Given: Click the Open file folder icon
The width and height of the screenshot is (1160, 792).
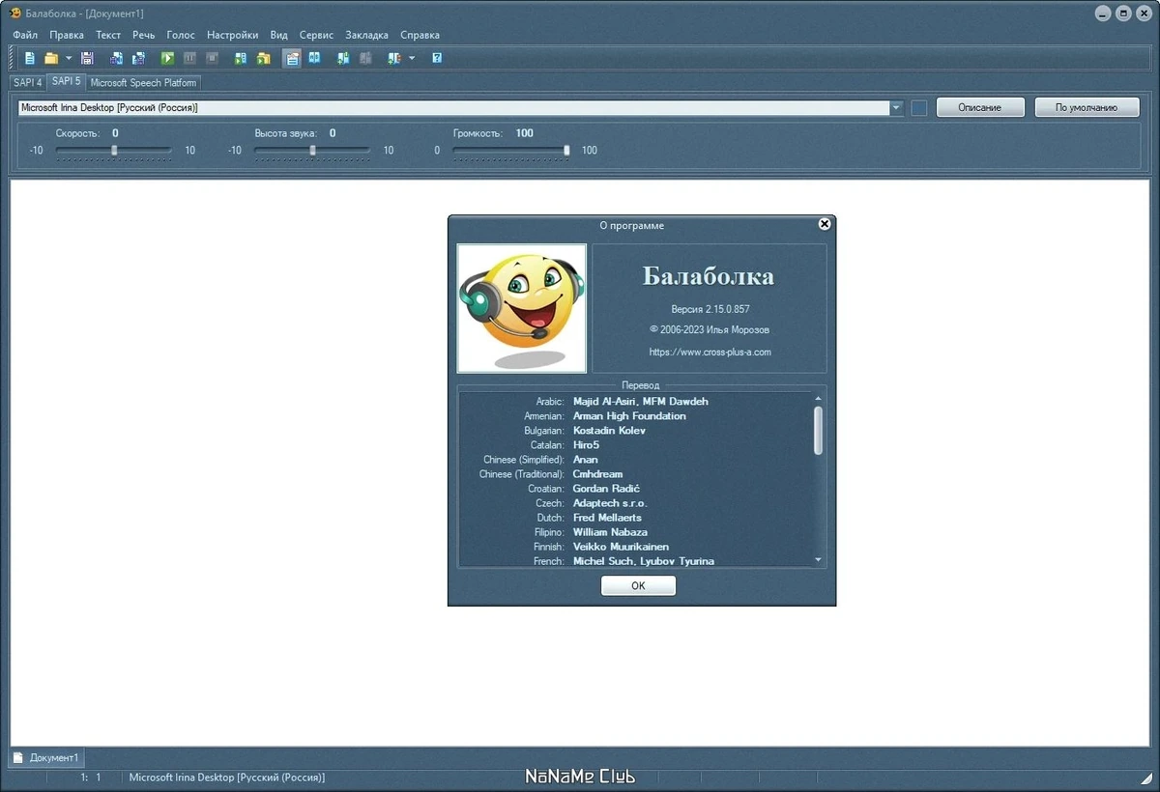Looking at the screenshot, I should tap(51, 58).
